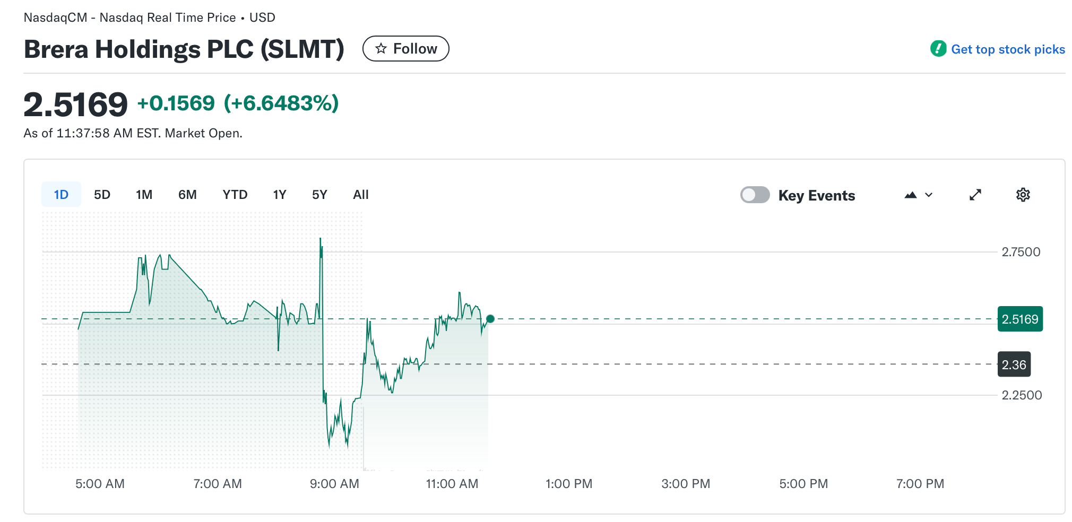This screenshot has width=1072, height=522.
Task: Open the Get top stock picks link
Action: click(x=1007, y=49)
